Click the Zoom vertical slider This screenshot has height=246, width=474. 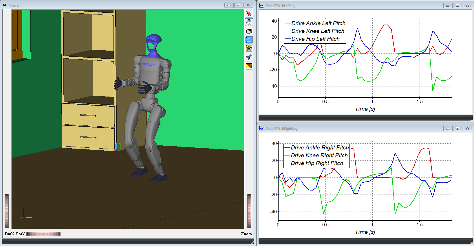(249, 211)
